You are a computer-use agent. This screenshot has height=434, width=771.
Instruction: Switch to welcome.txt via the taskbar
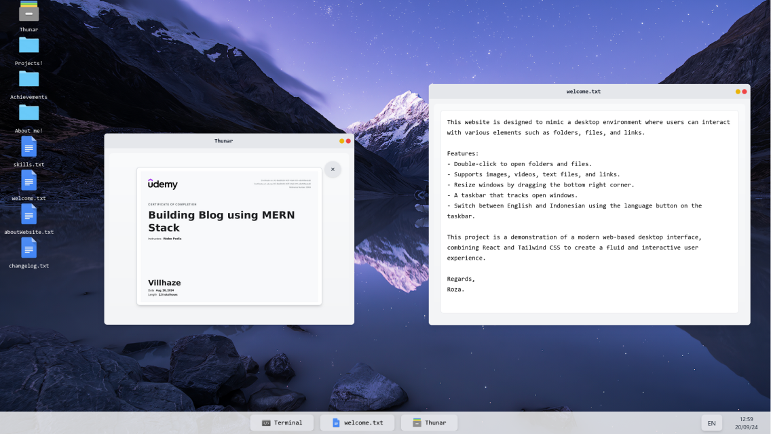click(x=357, y=422)
